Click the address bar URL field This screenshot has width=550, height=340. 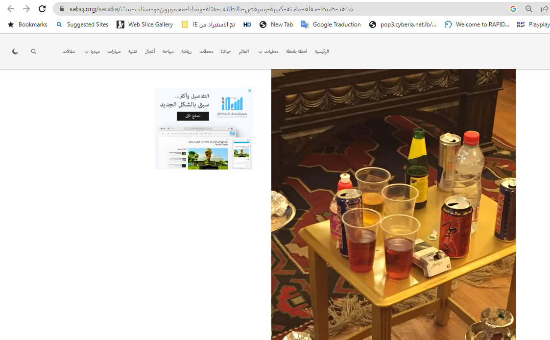[x=284, y=9]
